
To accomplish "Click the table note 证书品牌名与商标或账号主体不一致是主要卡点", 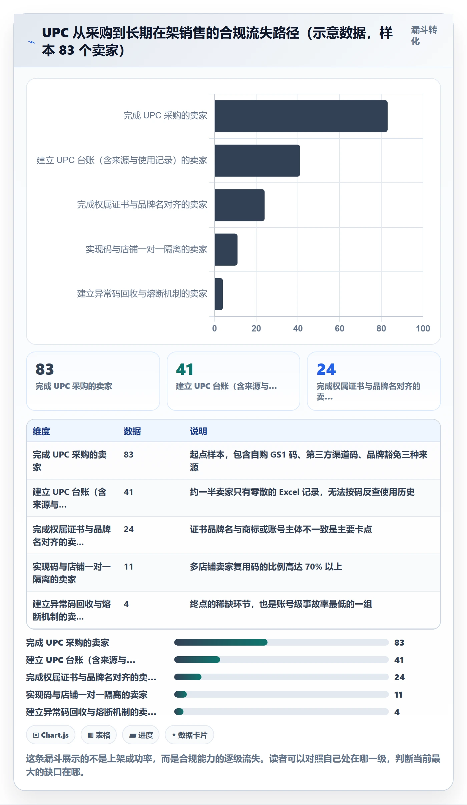I will click(281, 529).
